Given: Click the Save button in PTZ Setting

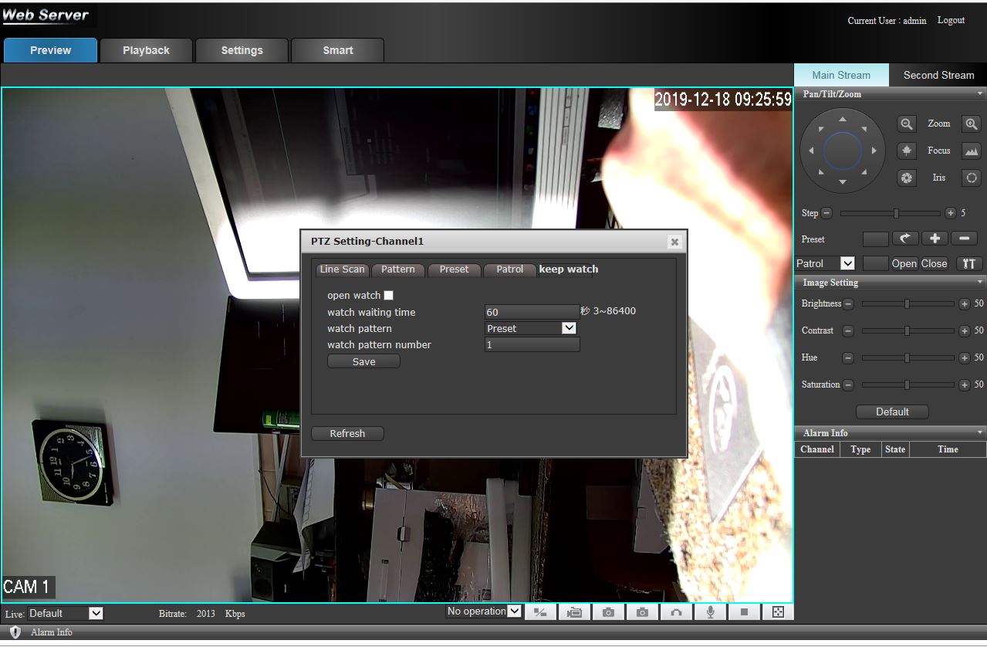Looking at the screenshot, I should pyautogui.click(x=363, y=361).
